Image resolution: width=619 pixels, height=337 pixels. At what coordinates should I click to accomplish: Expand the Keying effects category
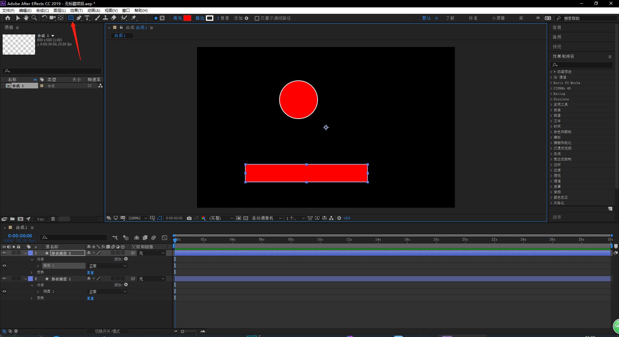[x=551, y=94]
